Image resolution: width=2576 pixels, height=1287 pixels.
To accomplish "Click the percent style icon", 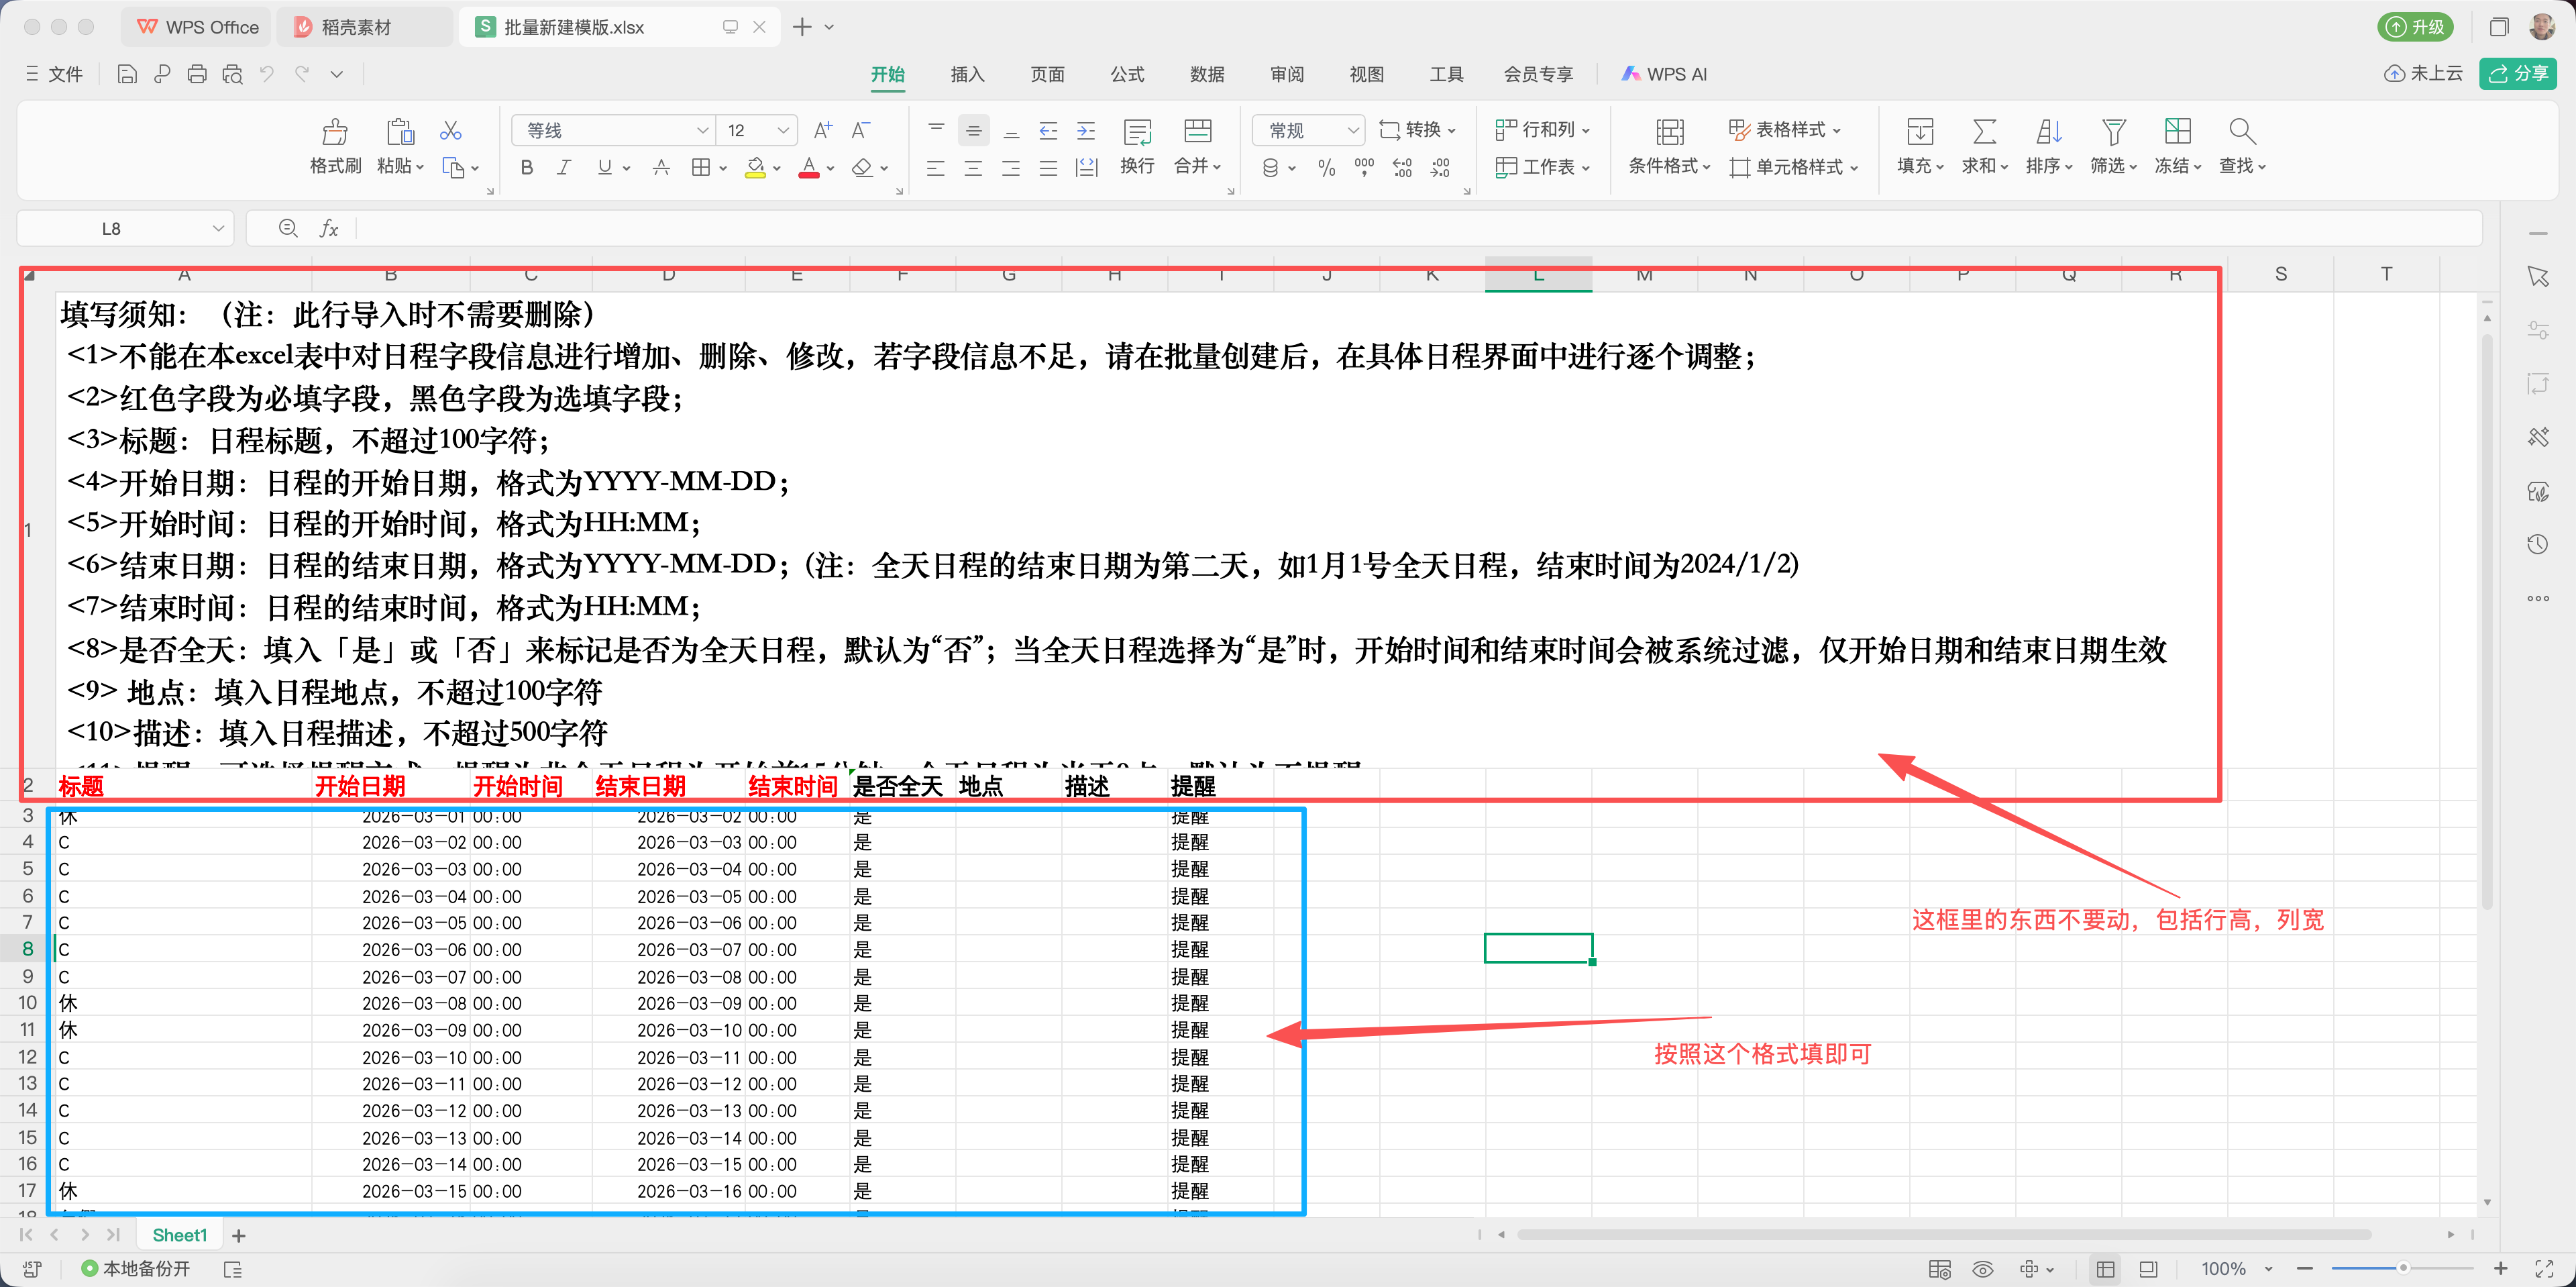I will tap(1327, 168).
